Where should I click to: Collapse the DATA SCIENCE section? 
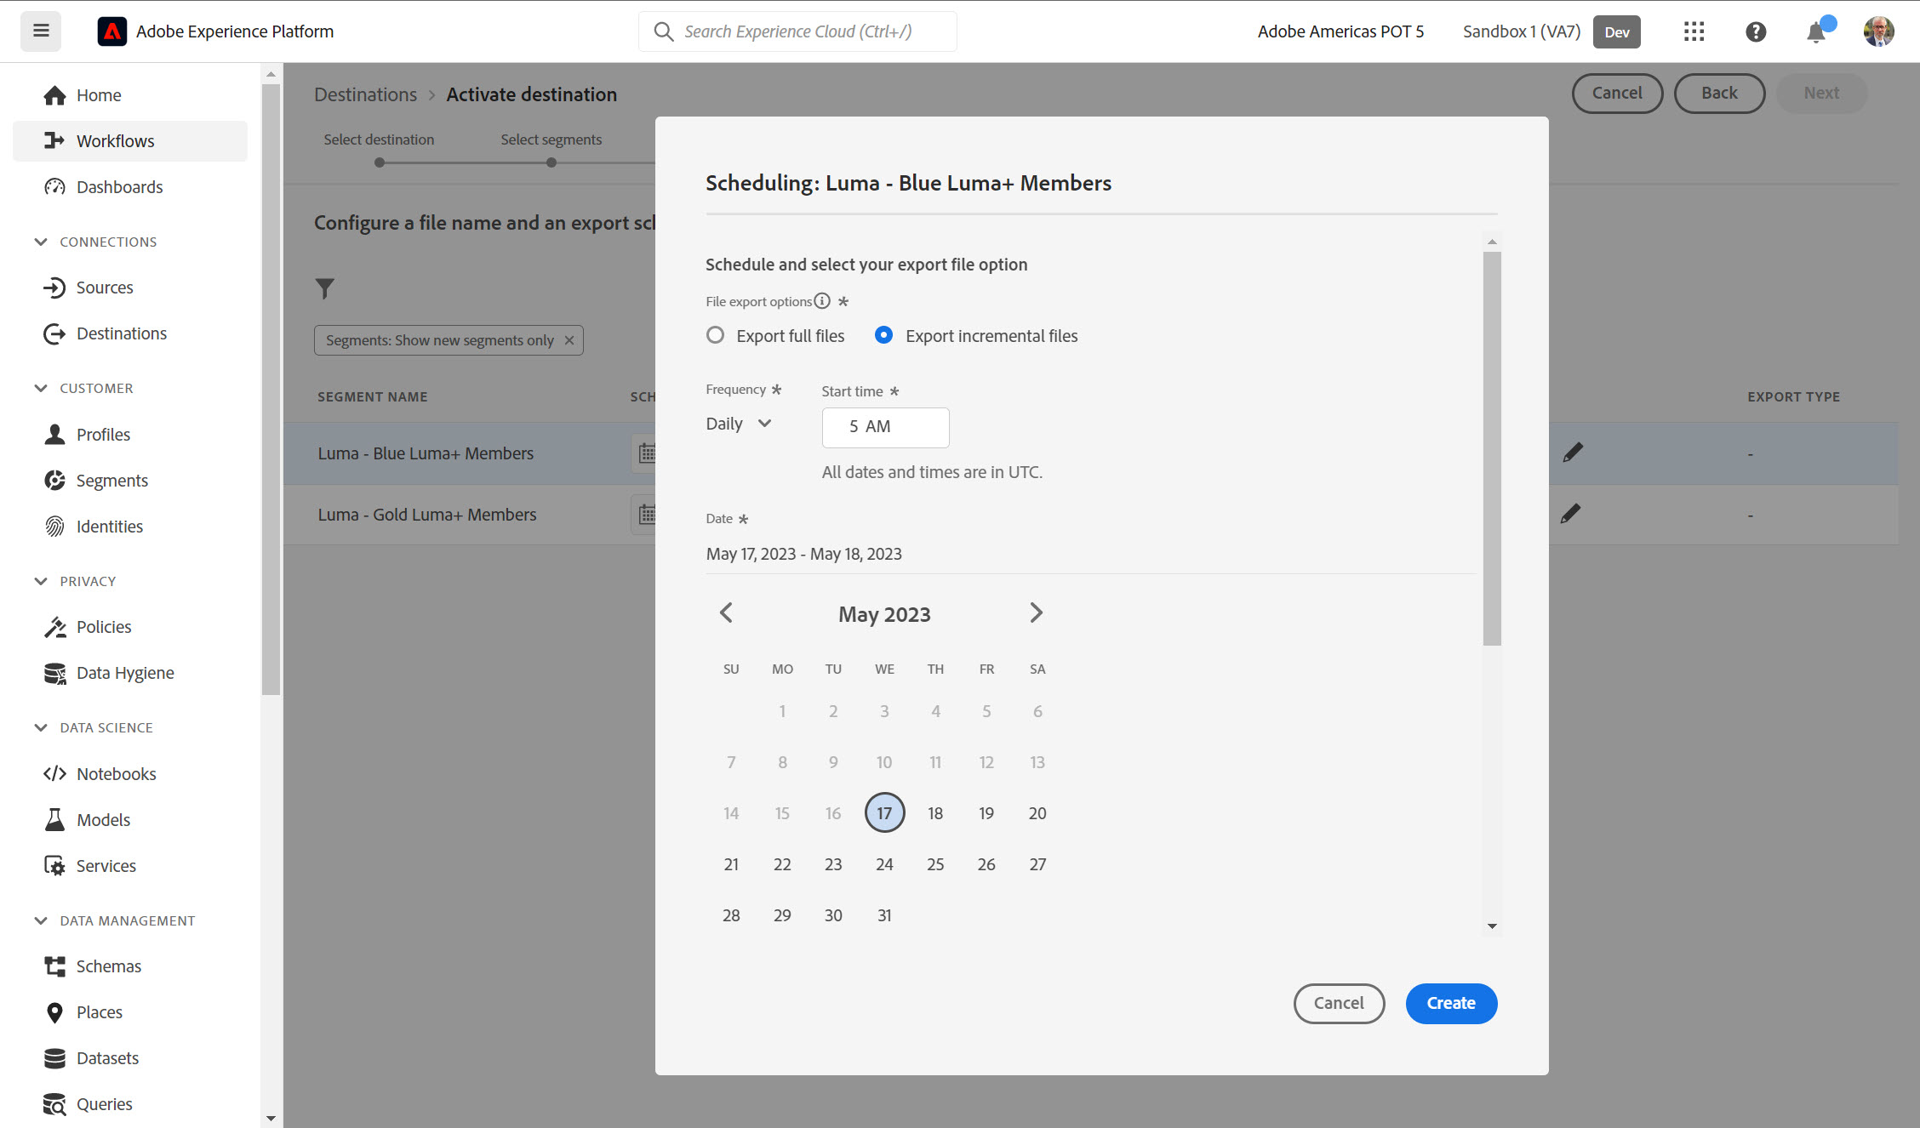(41, 727)
